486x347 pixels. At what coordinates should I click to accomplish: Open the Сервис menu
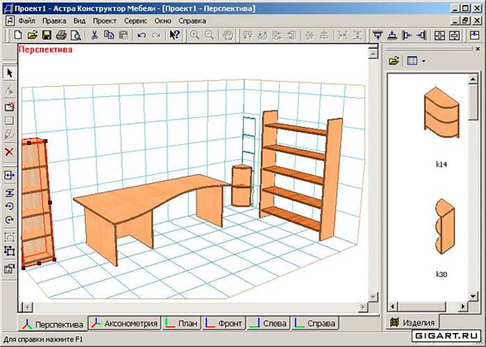pos(135,21)
